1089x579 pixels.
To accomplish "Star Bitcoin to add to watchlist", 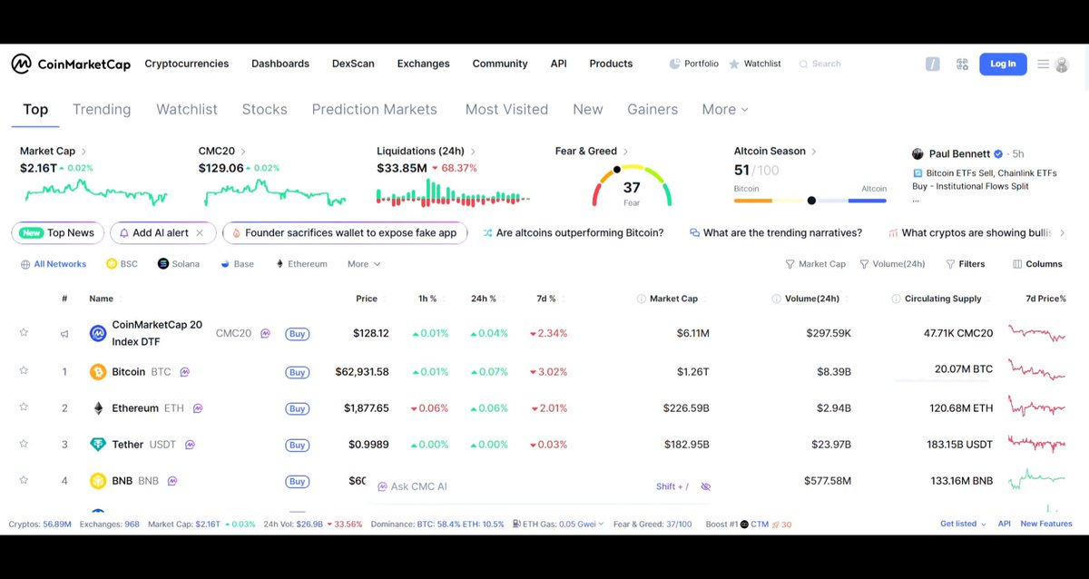I will (x=24, y=370).
